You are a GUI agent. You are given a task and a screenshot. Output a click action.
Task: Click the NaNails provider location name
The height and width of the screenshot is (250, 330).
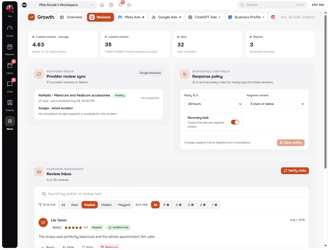pyautogui.click(x=74, y=95)
